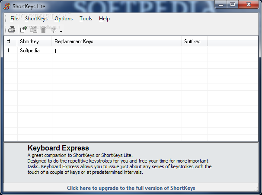The height and width of the screenshot is (195, 262).
Task: Open the File menu
Action: point(14,19)
